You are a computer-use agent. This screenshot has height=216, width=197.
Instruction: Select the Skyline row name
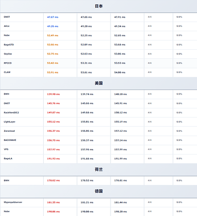click(x=8, y=54)
